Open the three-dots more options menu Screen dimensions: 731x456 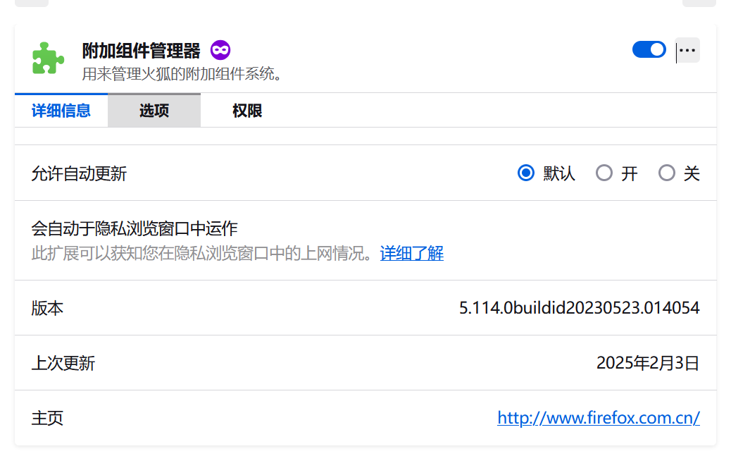point(687,50)
